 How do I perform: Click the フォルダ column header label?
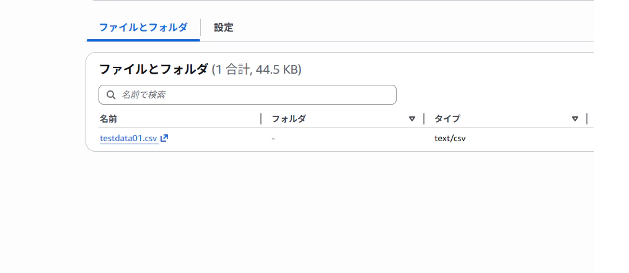coord(289,119)
